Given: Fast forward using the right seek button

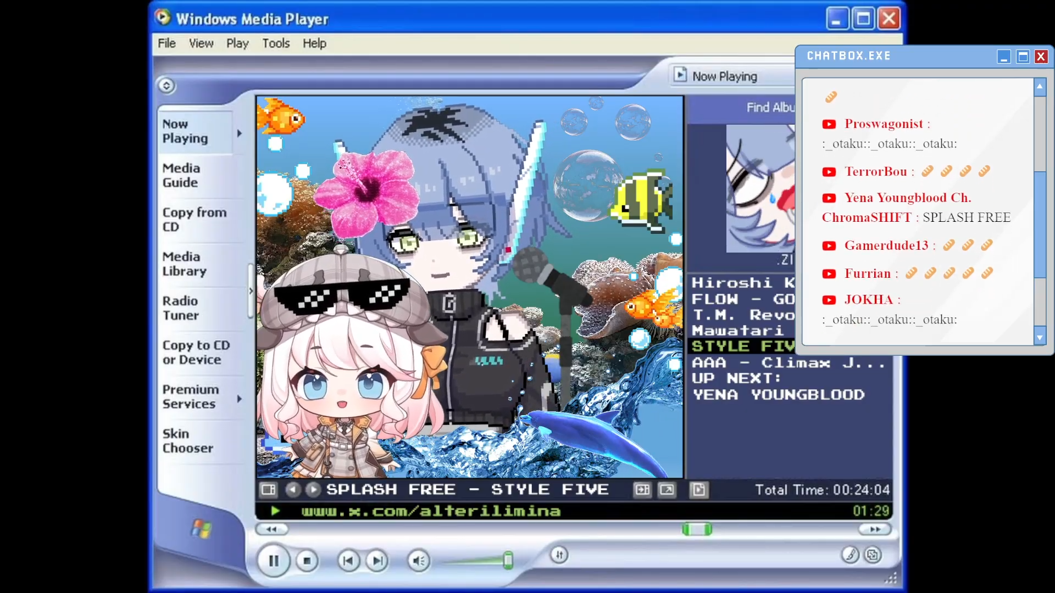Looking at the screenshot, I should pos(875,529).
